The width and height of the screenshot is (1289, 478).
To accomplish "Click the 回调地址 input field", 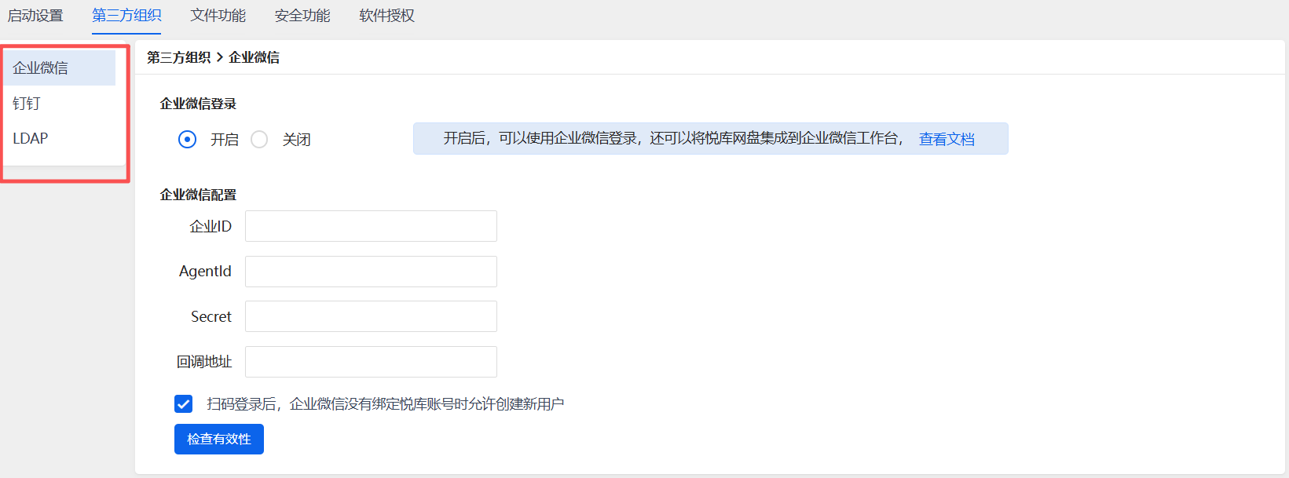I will click(371, 362).
